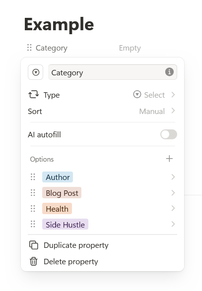Screen dimensions: 202x291
Task: Click the drag handle next to Side Hustle option
Action: 33,224
